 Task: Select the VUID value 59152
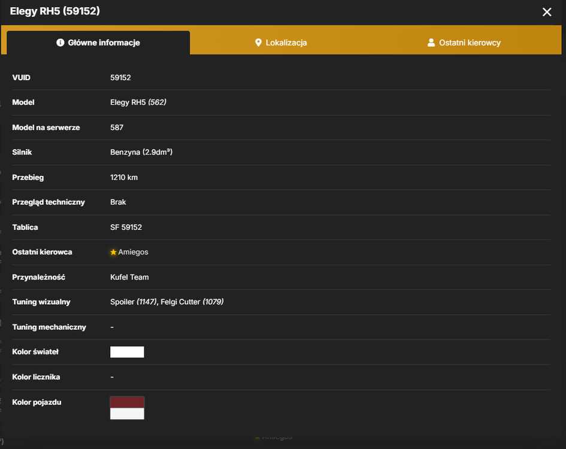pyautogui.click(x=120, y=78)
